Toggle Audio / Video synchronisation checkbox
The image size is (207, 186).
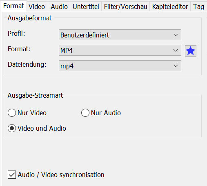pyautogui.click(x=12, y=175)
